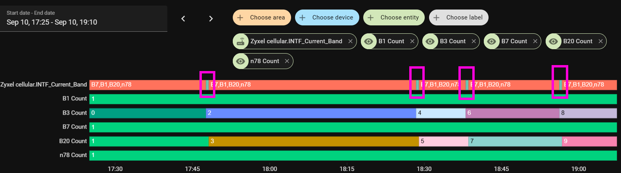Remove the n78 Count entity chip
This screenshot has height=173, width=621.
287,61
